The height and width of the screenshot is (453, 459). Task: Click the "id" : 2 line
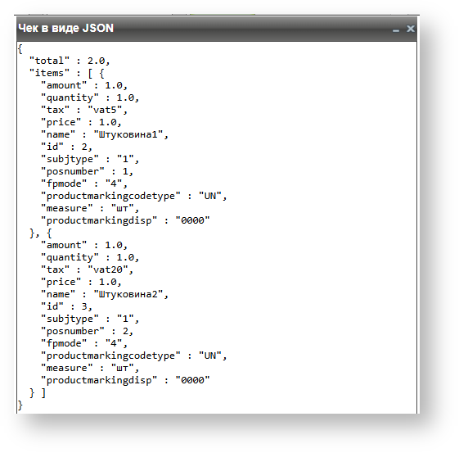click(x=66, y=147)
